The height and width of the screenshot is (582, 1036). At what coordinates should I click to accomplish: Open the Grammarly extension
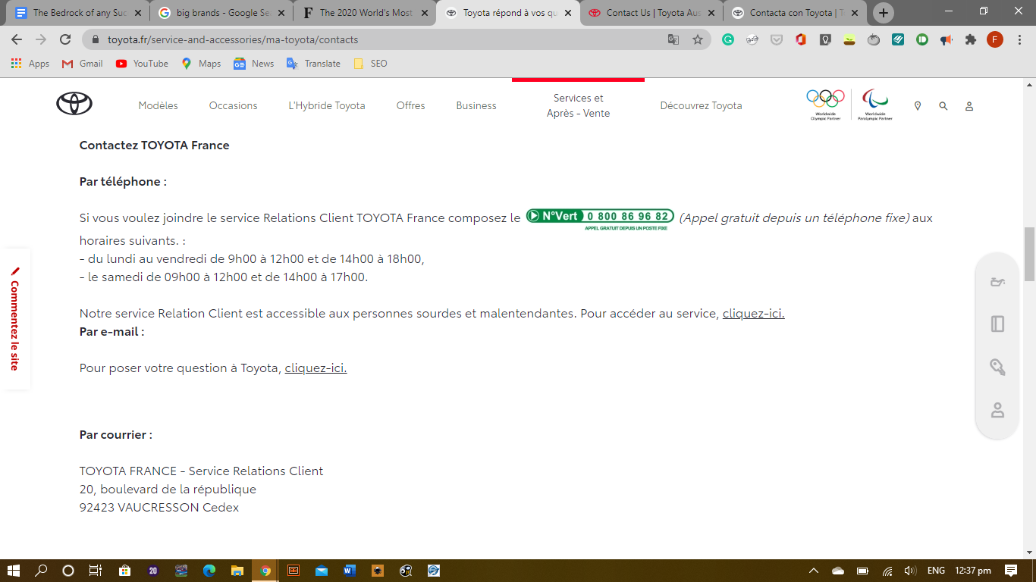coord(728,39)
